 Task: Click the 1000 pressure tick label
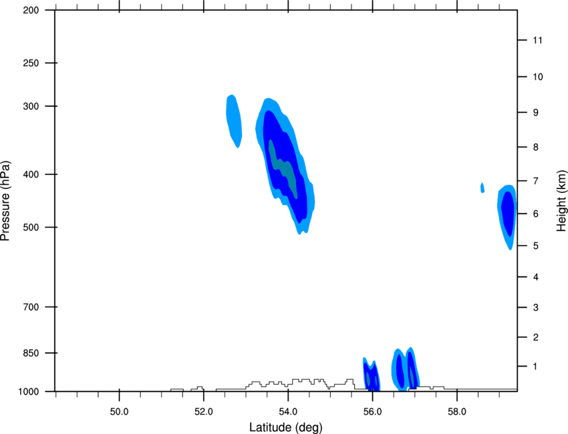[x=29, y=392]
